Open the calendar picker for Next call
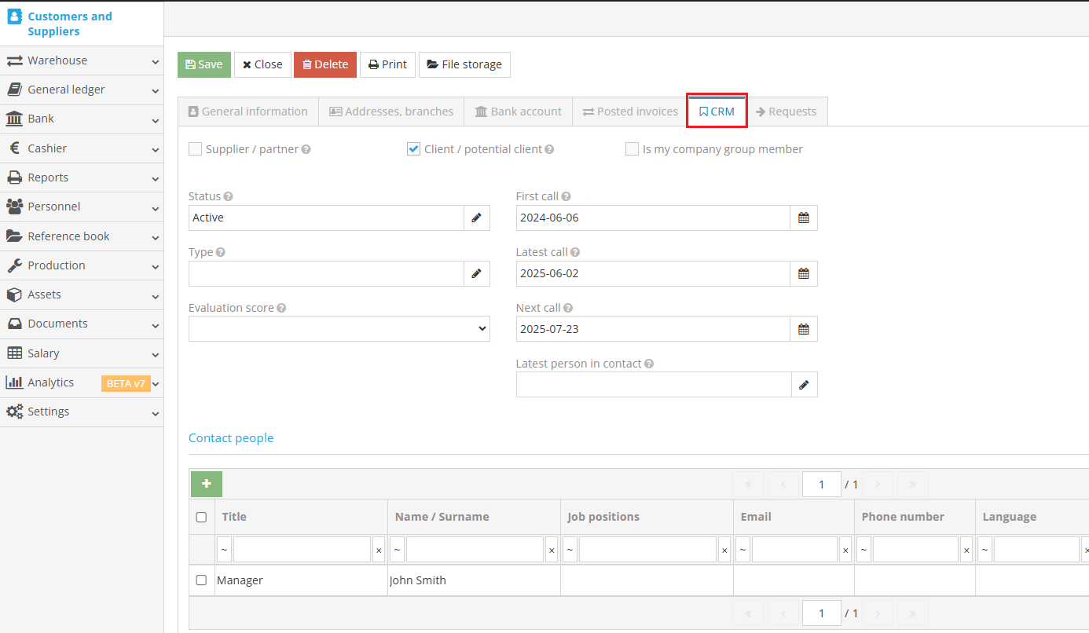The width and height of the screenshot is (1089, 633). pos(804,328)
